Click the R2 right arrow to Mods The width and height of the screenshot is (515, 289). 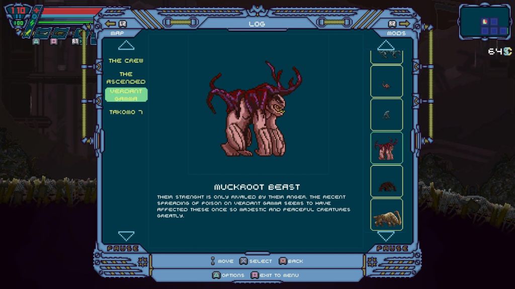(398, 24)
